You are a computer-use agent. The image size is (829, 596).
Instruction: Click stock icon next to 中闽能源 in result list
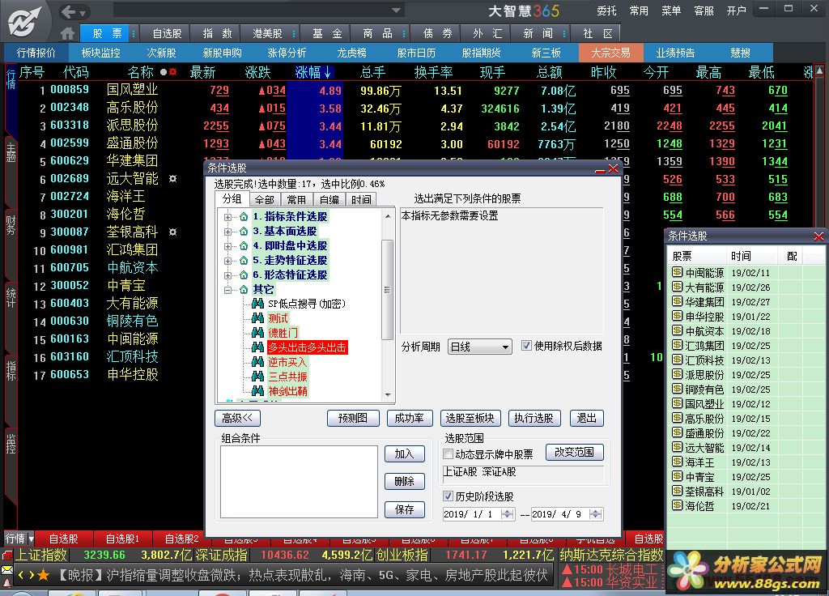677,272
